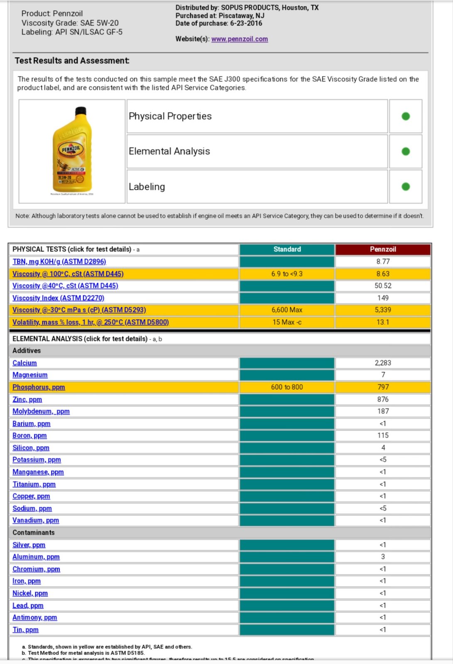The height and width of the screenshot is (664, 453).
Task: Open the Aluminum, ppm link
Action: coord(36,557)
